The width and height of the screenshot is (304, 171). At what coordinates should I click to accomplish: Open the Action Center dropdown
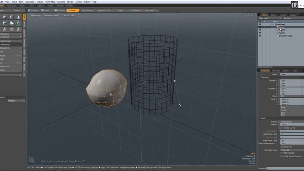coord(89,10)
